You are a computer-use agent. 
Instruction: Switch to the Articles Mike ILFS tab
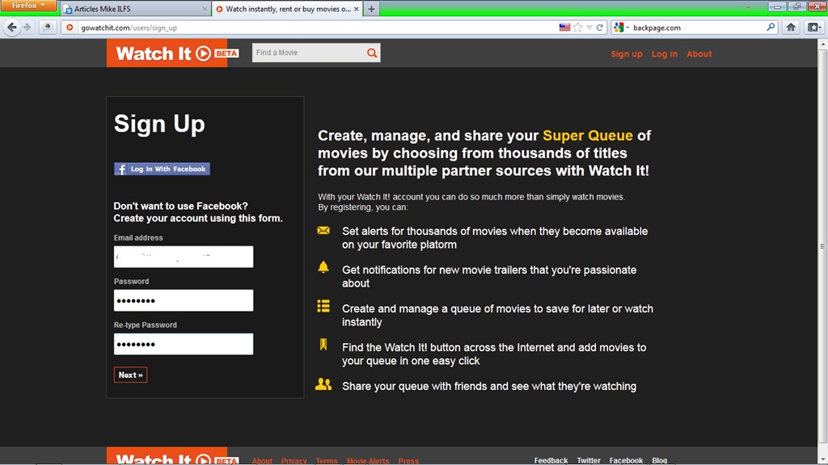(136, 9)
